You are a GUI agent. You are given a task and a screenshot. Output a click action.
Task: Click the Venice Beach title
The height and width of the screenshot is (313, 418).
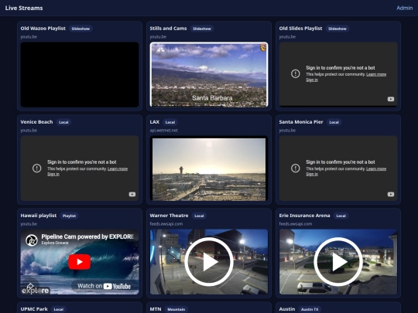[x=36, y=122]
